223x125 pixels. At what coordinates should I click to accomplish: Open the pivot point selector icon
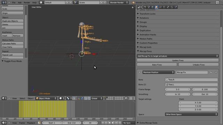click(x=69, y=98)
